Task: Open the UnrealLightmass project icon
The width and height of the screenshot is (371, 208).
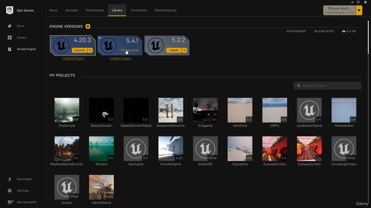Action: [344, 148]
